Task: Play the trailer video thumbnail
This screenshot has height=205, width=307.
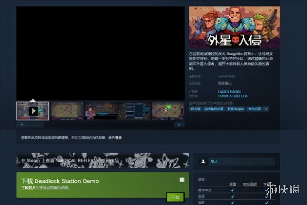Action: [x=33, y=111]
